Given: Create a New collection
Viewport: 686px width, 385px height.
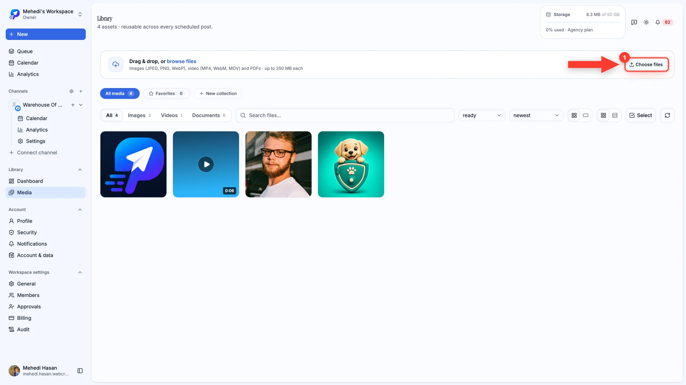Looking at the screenshot, I should point(218,94).
